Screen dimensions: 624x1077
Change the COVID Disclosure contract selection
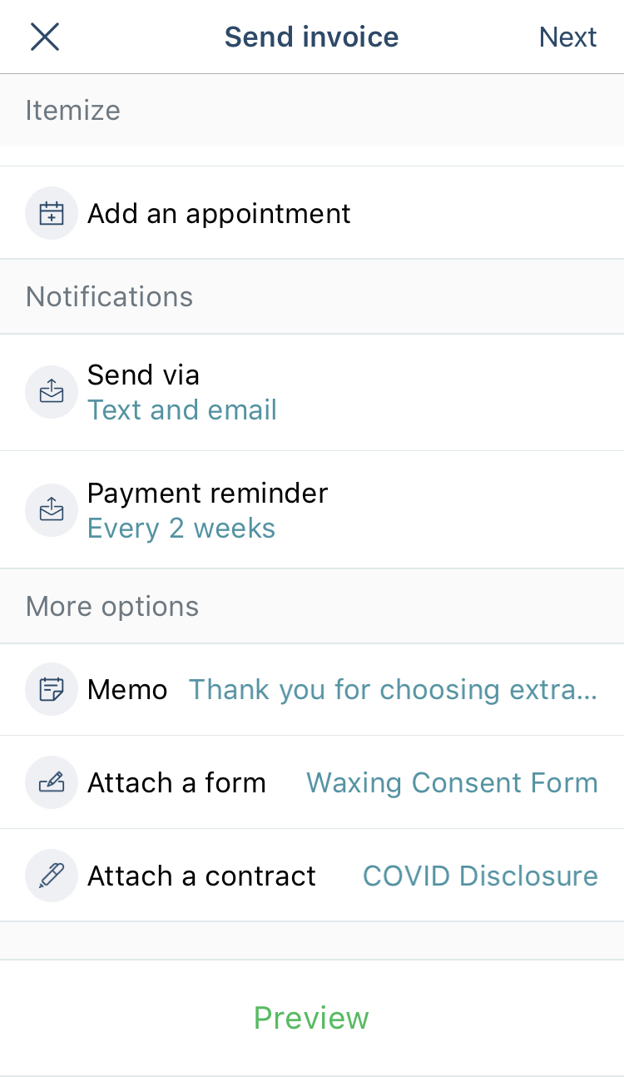[x=480, y=876]
